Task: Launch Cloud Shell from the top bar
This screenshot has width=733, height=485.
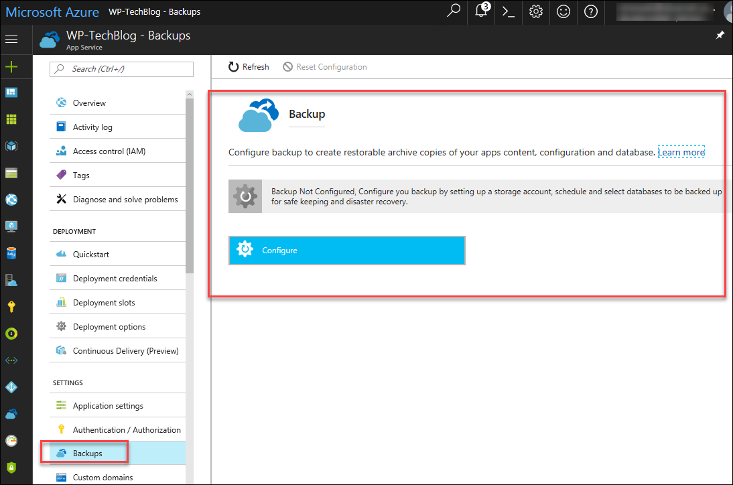Action: coord(508,11)
